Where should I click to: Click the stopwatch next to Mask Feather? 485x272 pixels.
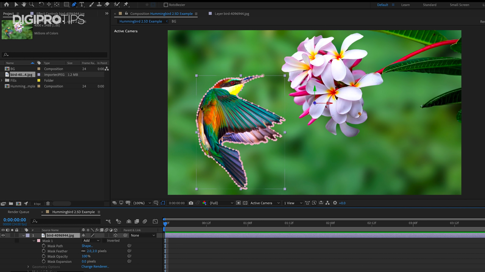click(44, 251)
